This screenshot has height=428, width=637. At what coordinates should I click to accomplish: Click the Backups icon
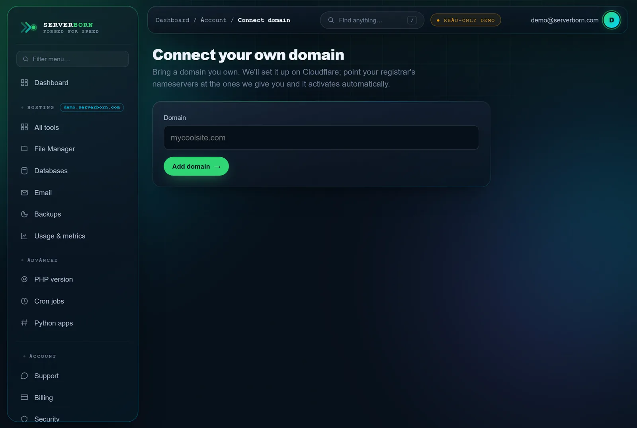[24, 214]
